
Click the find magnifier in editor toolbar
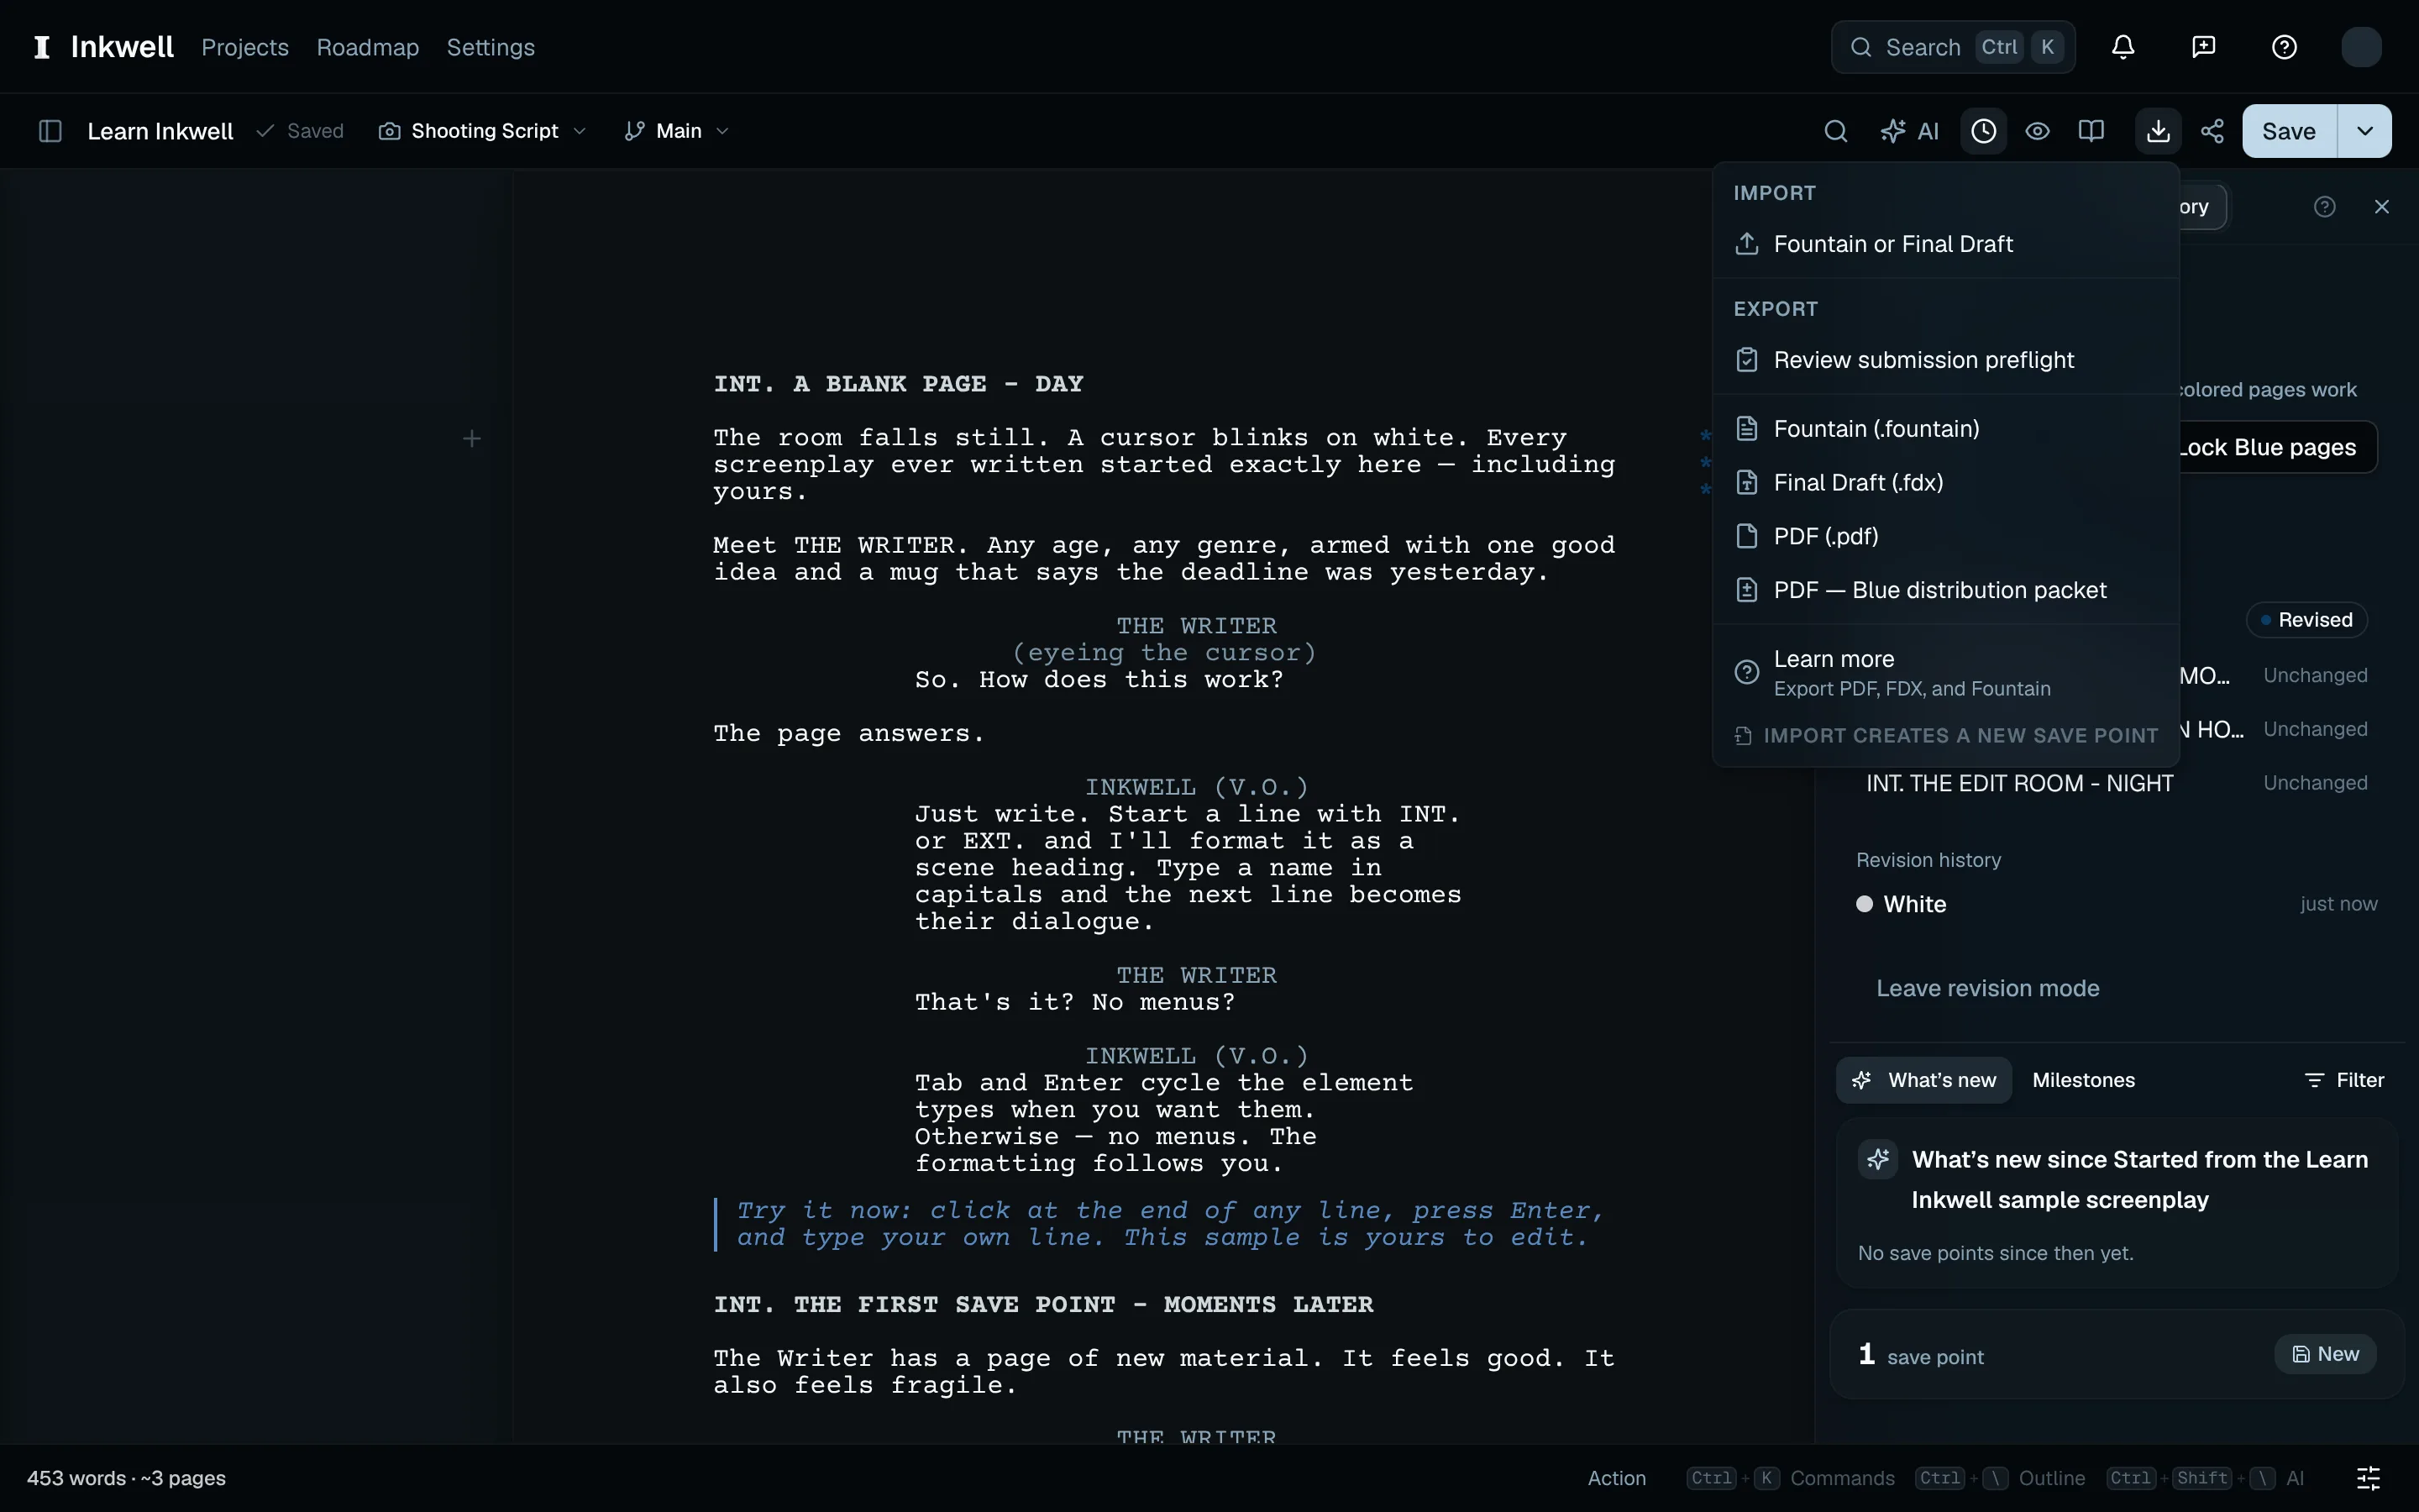1835,131
